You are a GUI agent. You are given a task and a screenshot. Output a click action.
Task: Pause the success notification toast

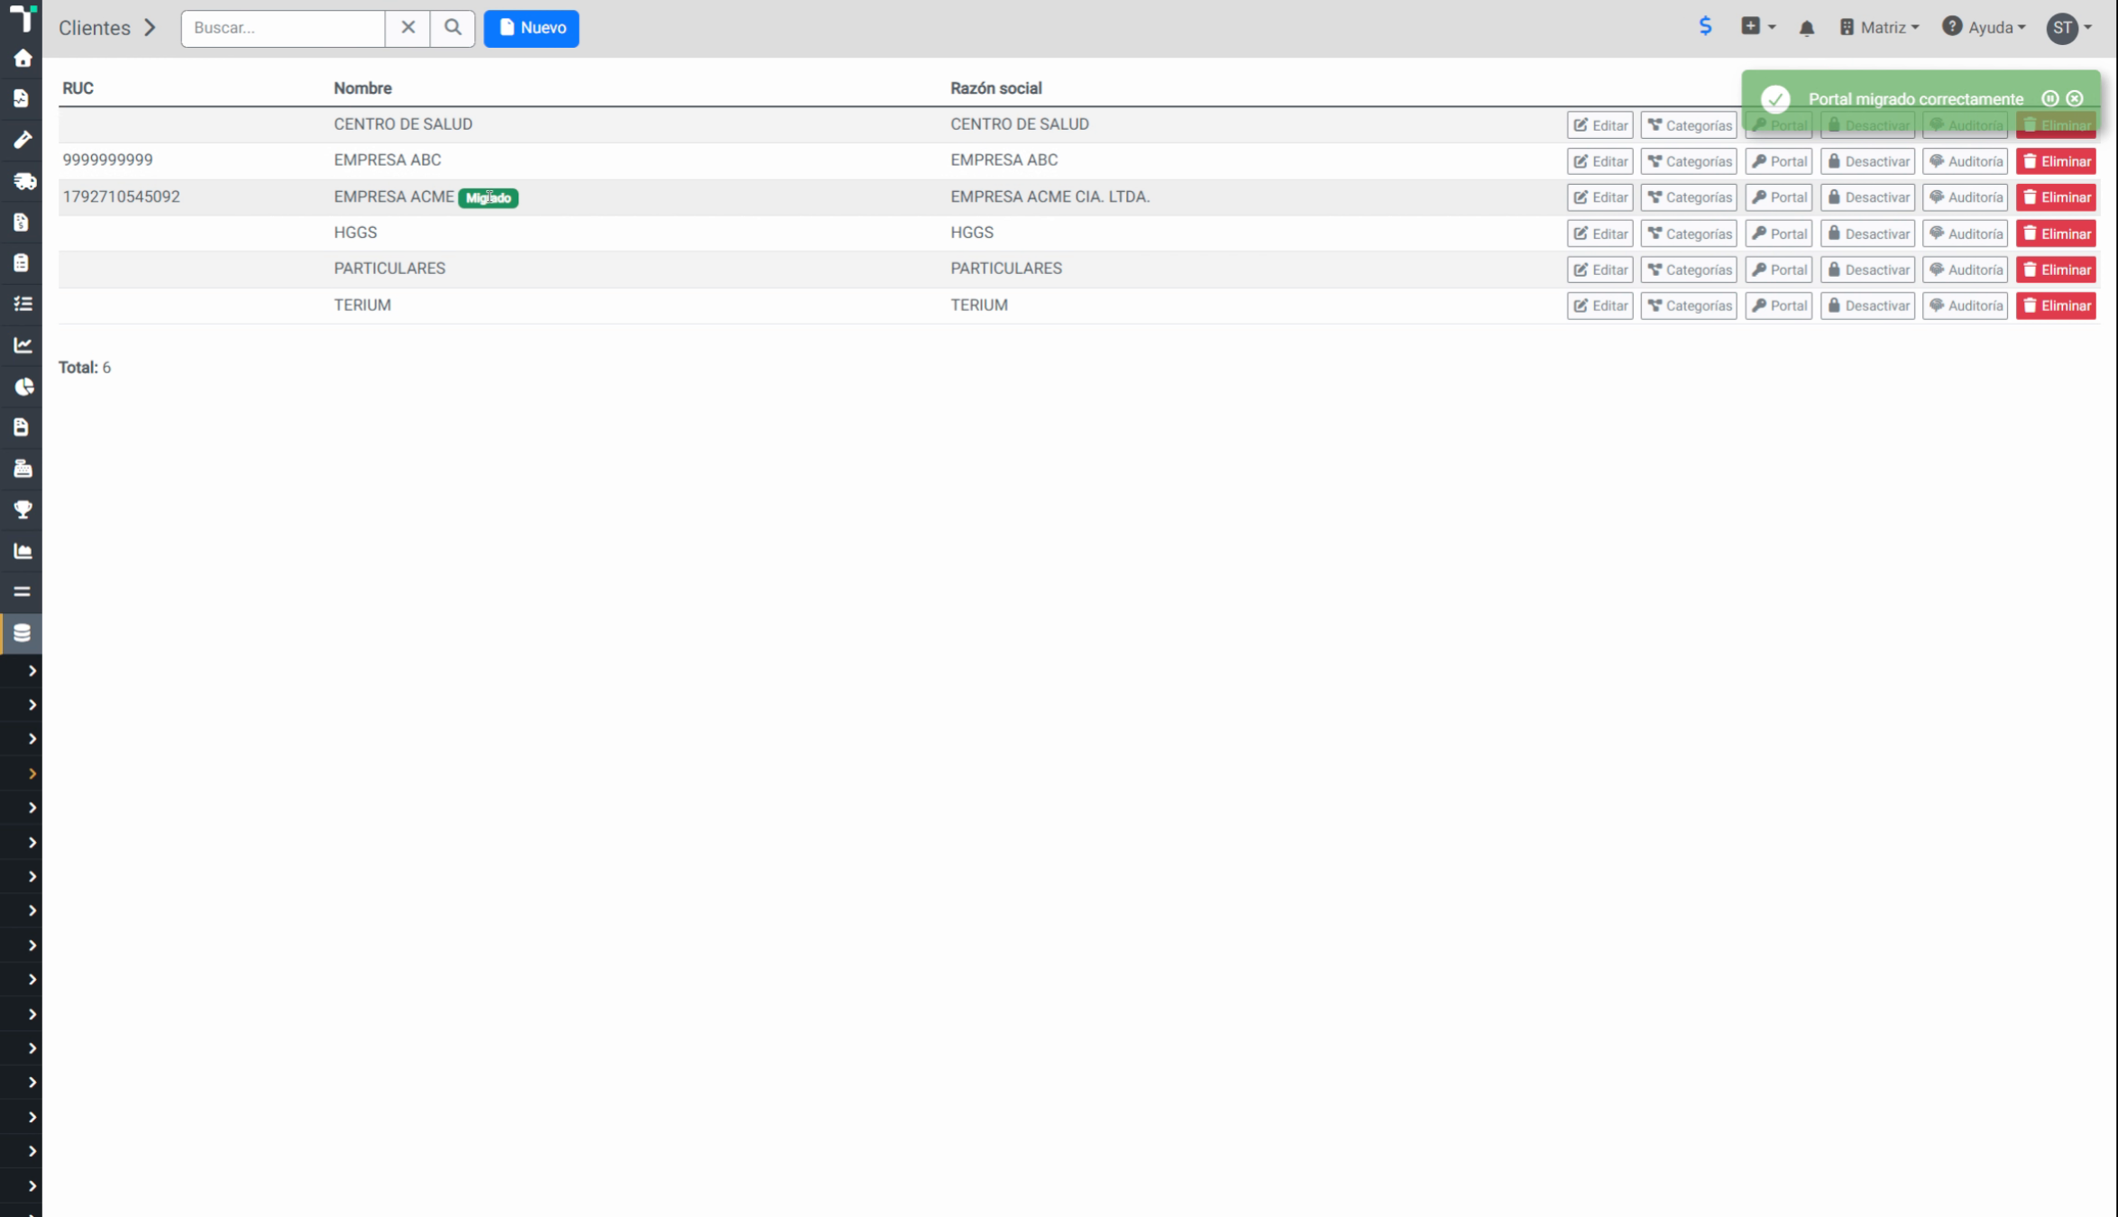click(x=2049, y=98)
